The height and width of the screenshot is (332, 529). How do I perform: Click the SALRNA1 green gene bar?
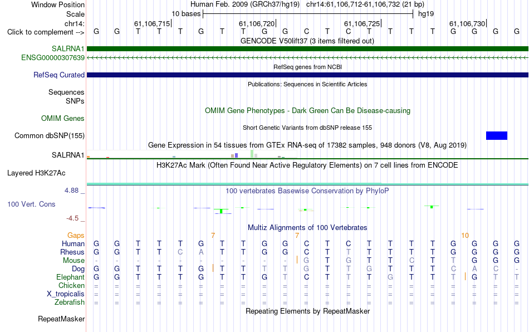pyautogui.click(x=307, y=48)
